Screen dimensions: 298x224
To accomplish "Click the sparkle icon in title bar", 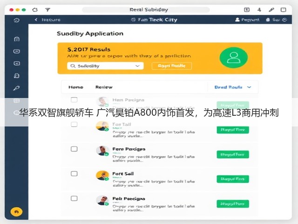I will (259, 10).
